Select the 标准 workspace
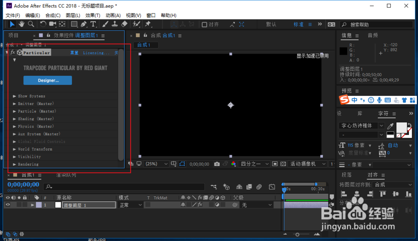 [x=298, y=25]
